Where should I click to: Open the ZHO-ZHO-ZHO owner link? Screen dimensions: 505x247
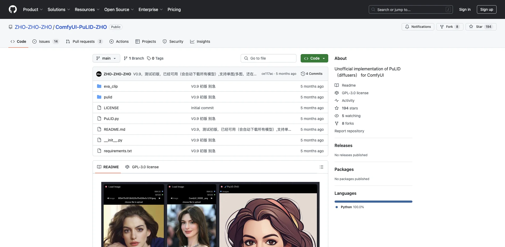coord(33,27)
